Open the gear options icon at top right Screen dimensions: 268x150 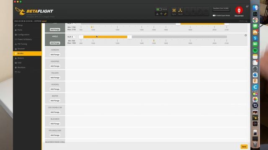247,7
